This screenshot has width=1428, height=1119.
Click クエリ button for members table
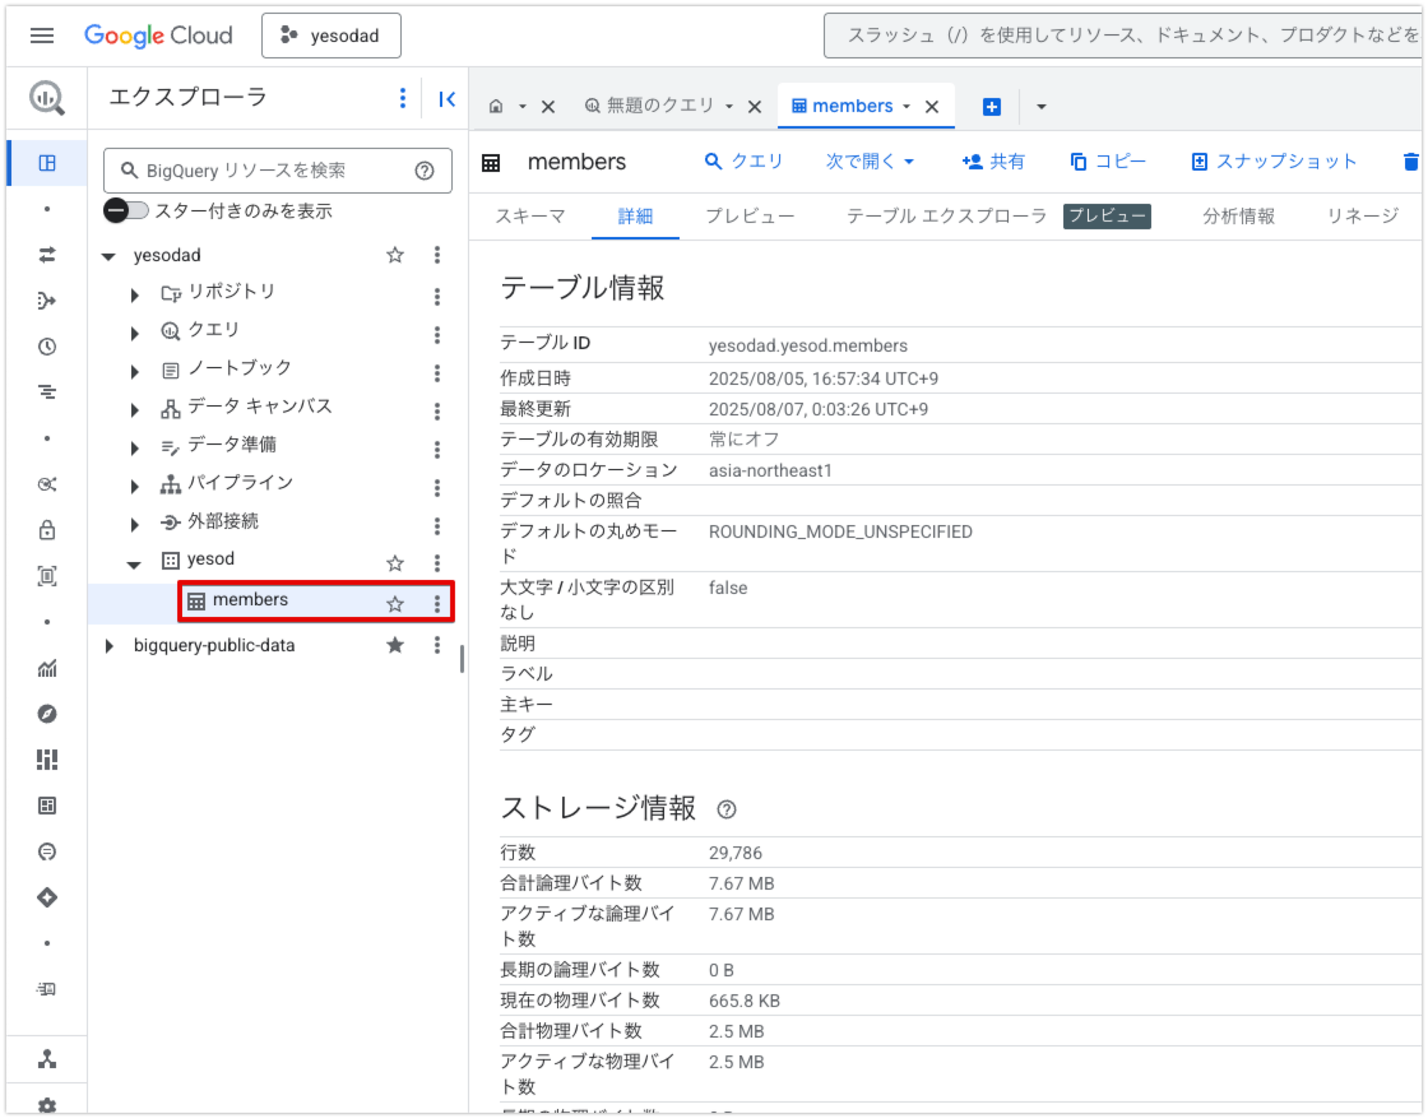pyautogui.click(x=743, y=162)
